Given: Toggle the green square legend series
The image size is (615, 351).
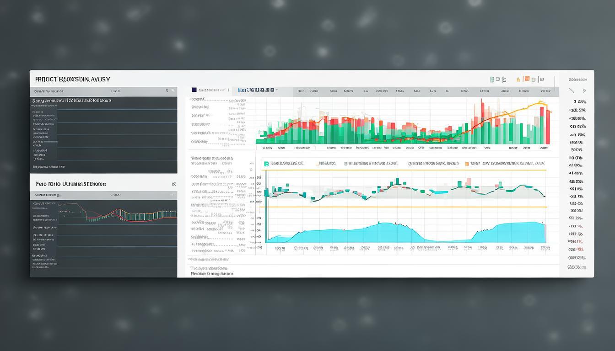Looking at the screenshot, I should click(x=266, y=163).
